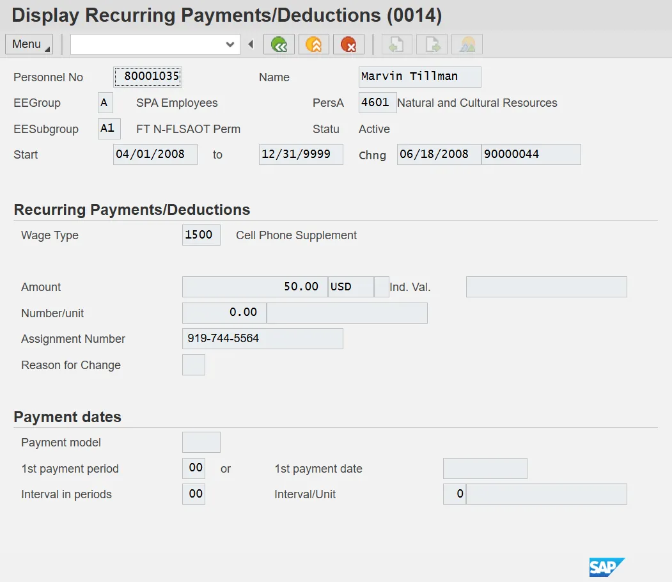Click the green Back icon
Screen dimensions: 672x582
click(279, 44)
